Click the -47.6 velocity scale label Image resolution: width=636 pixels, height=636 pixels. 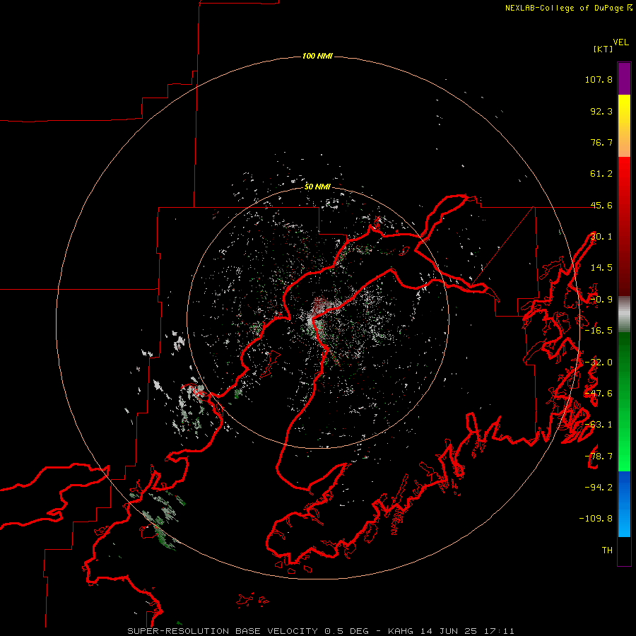599,394
